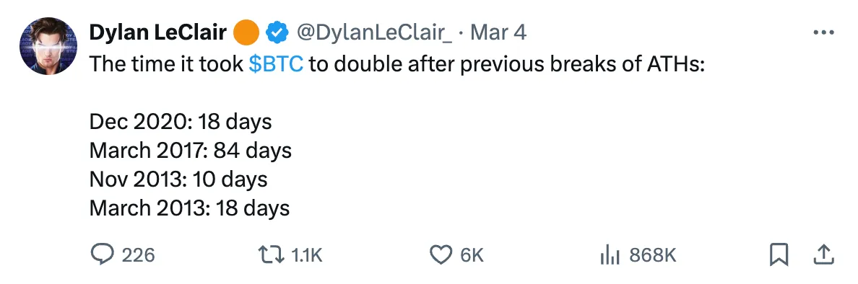
Task: Click the tweet's first line of text
Action: click(x=396, y=64)
